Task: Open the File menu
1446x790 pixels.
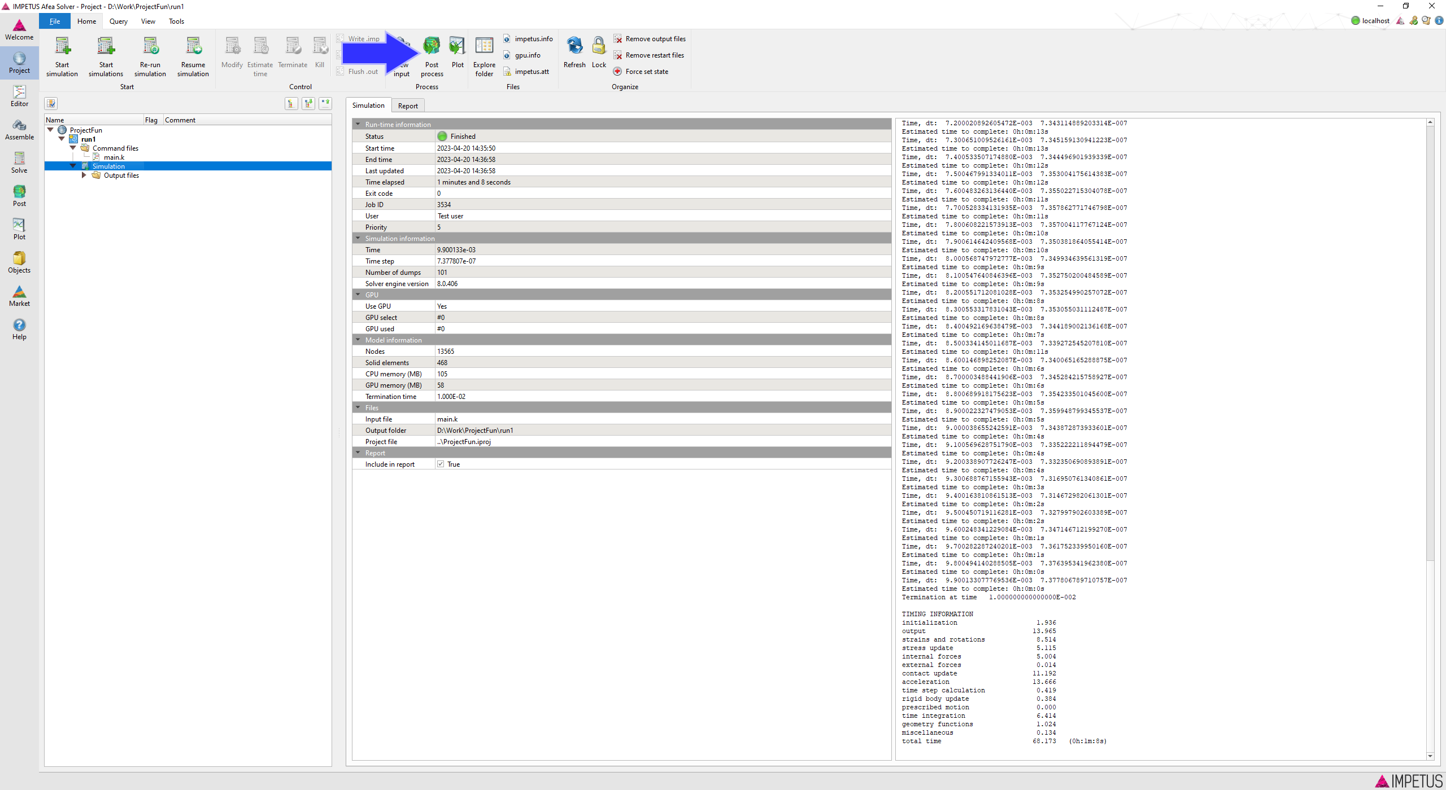Action: click(55, 21)
